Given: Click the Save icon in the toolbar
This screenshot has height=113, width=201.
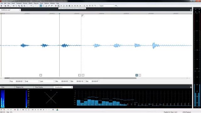Looking at the screenshot, I should point(8,6).
